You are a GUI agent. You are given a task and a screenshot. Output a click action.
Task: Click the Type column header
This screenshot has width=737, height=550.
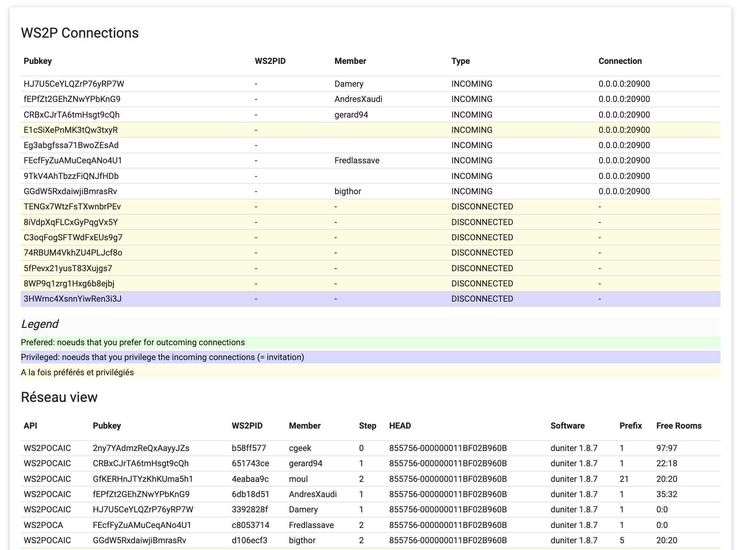coord(460,61)
